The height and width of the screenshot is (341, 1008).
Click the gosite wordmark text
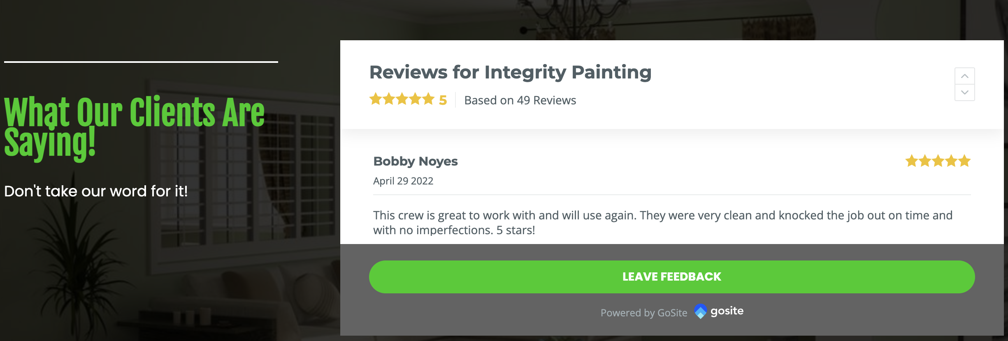tap(727, 311)
